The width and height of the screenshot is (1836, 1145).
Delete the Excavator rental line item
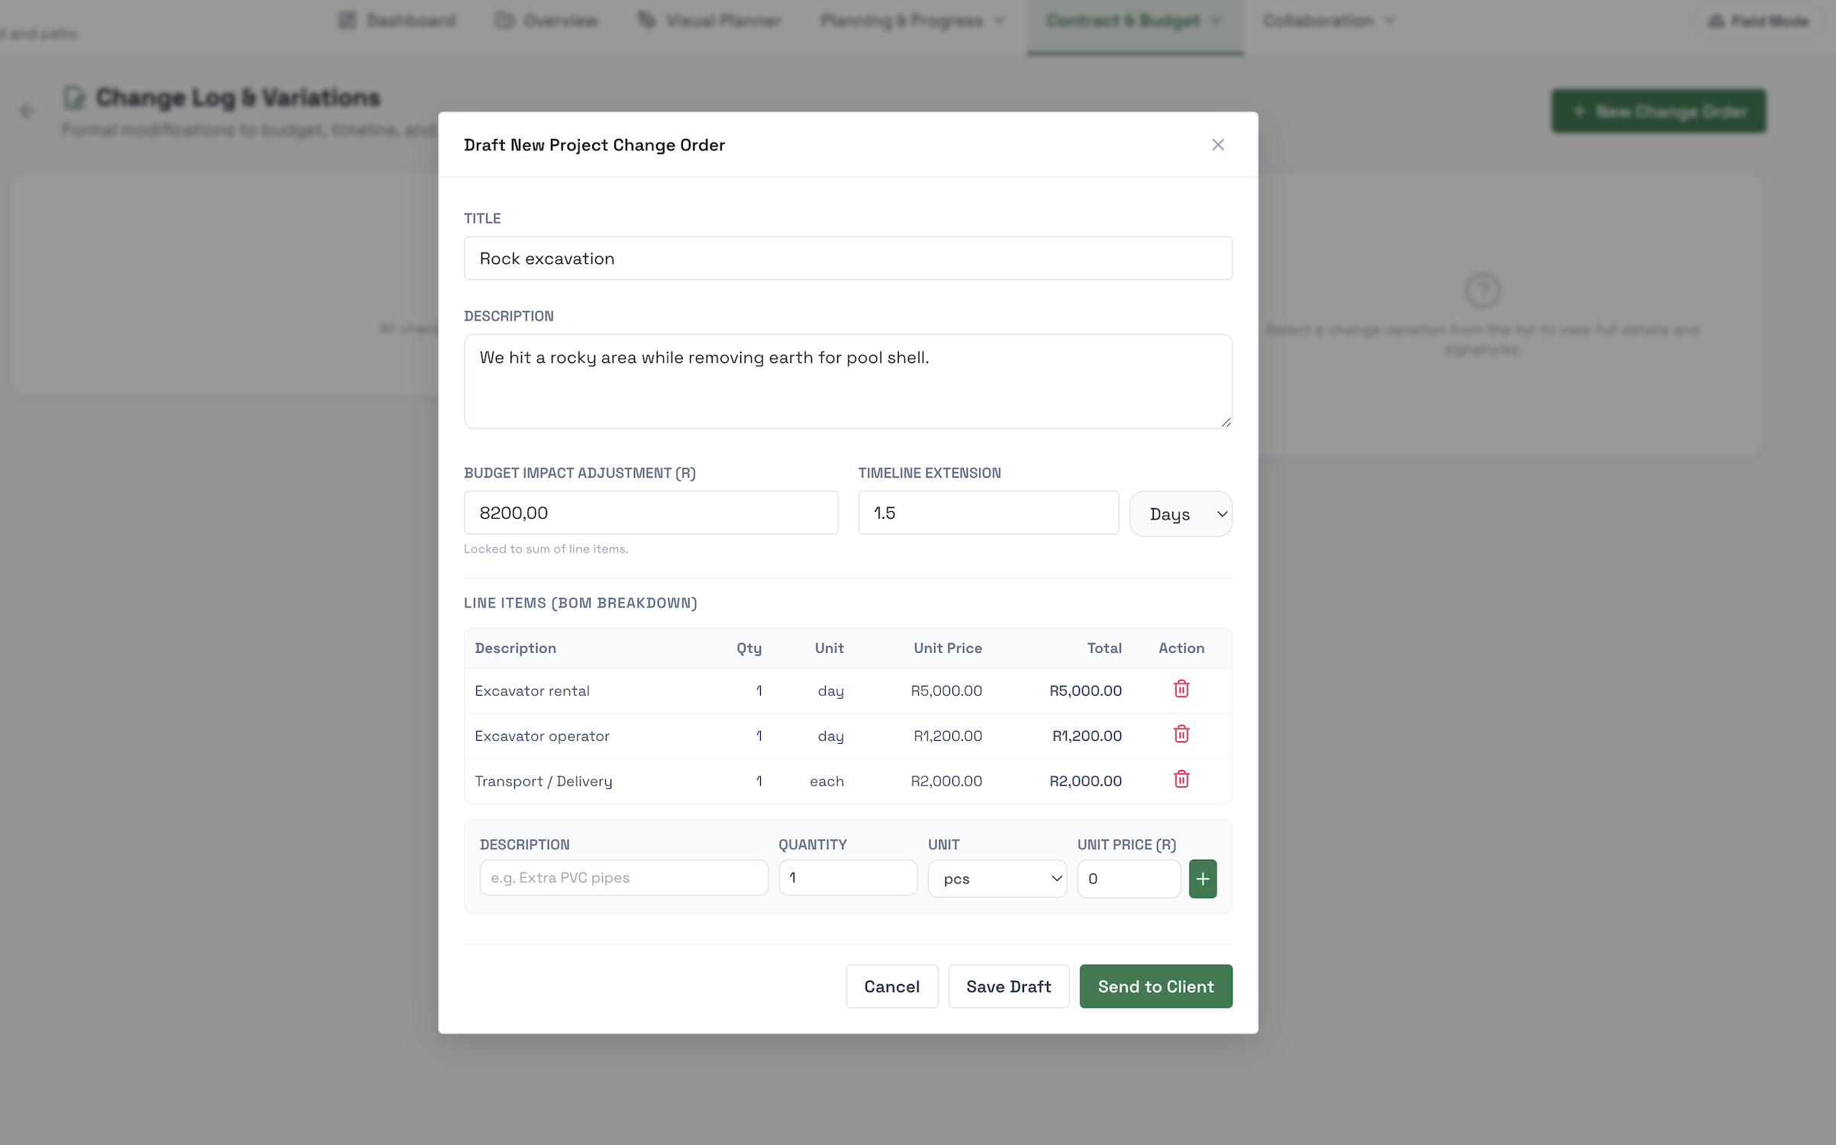pos(1181,689)
